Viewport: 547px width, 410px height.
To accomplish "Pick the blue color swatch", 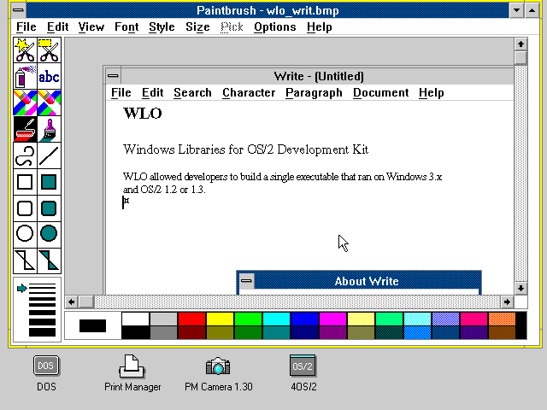I will tap(304, 319).
